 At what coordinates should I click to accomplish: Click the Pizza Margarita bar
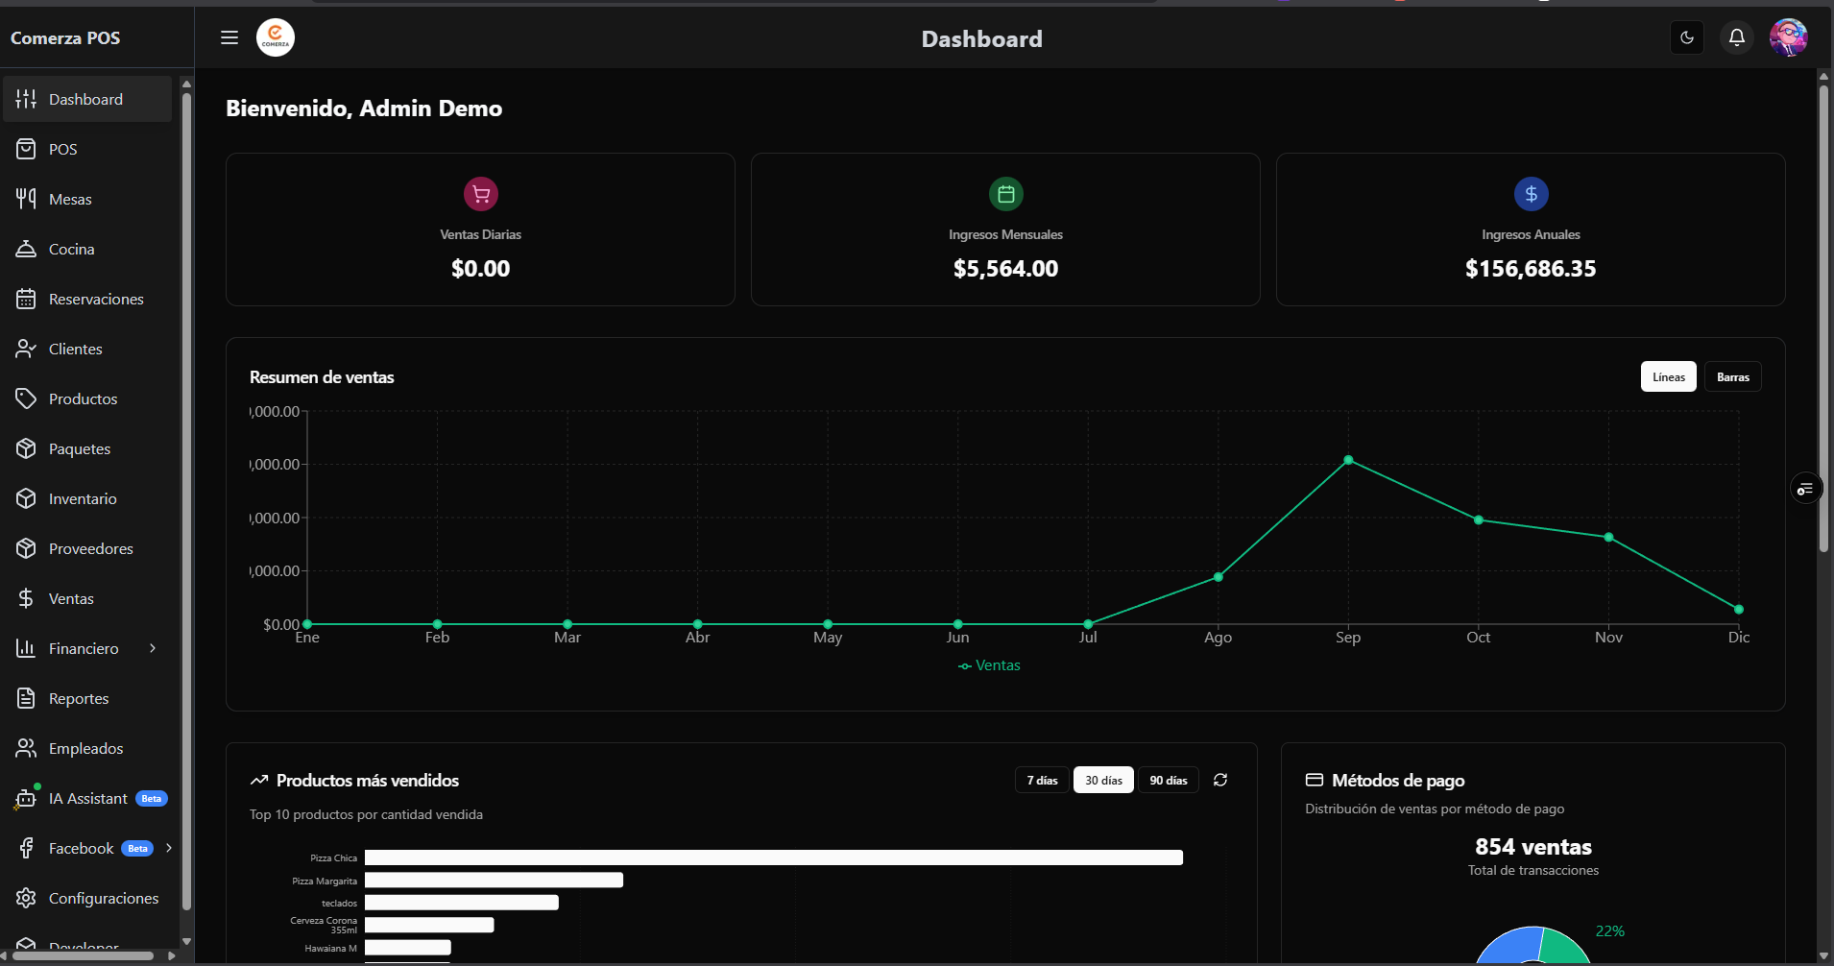pyautogui.click(x=494, y=880)
